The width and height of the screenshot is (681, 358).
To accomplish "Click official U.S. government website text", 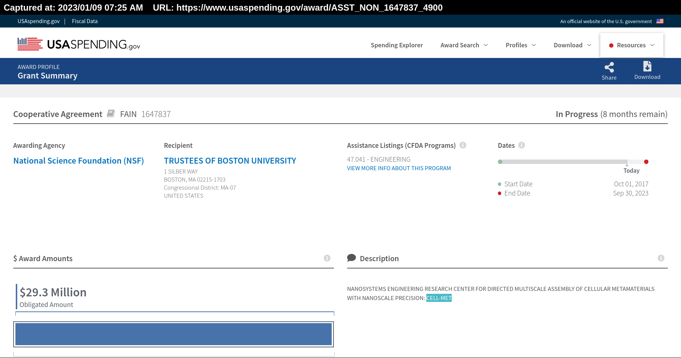I will 606,21.
